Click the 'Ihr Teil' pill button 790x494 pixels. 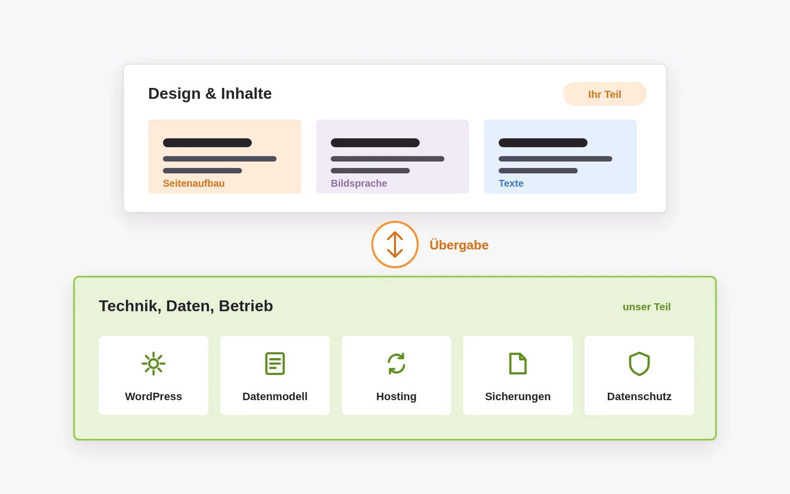tap(605, 94)
